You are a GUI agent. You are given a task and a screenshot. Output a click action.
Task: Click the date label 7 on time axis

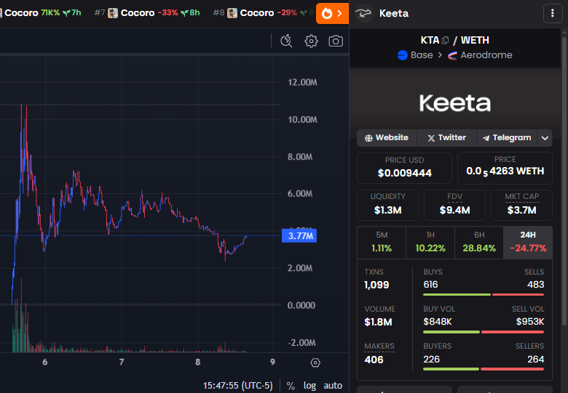coord(122,362)
